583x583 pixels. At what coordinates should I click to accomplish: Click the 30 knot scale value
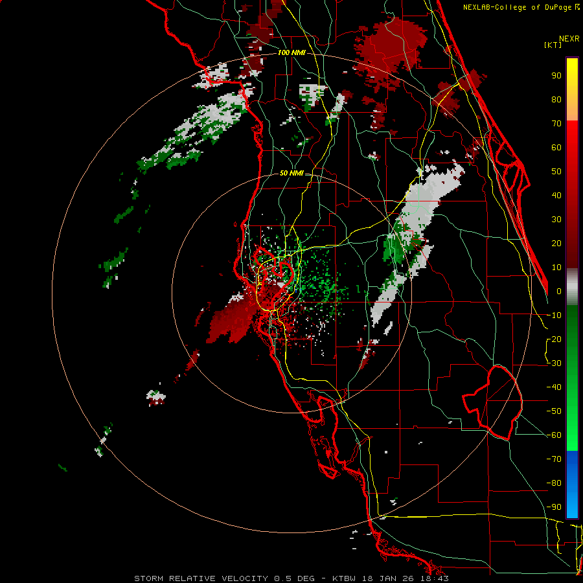(x=556, y=220)
